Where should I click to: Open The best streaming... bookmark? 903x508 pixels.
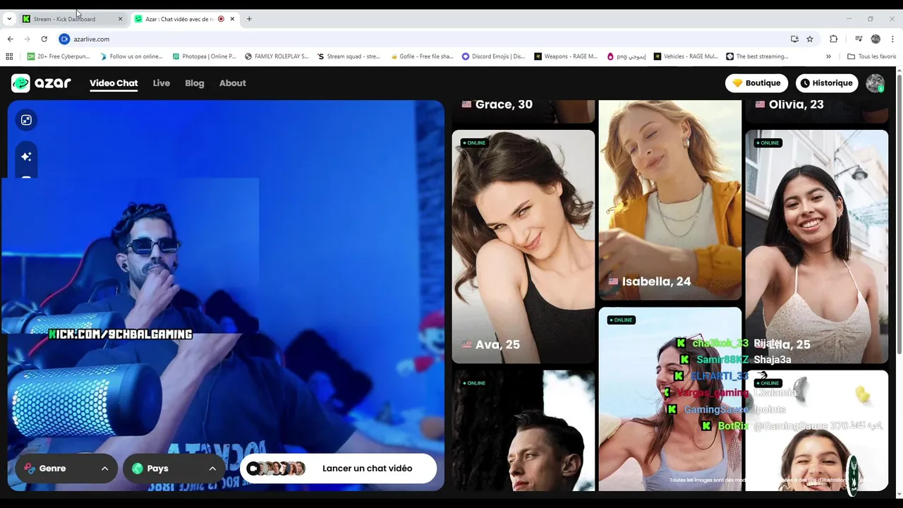pyautogui.click(x=758, y=56)
